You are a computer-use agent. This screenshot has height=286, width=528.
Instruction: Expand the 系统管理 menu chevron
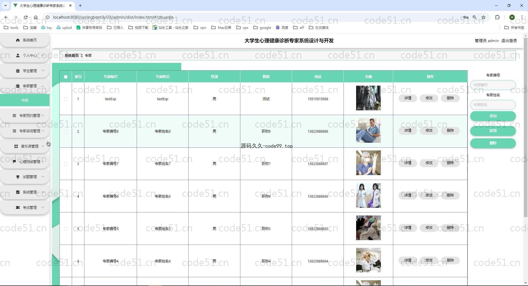click(x=43, y=192)
